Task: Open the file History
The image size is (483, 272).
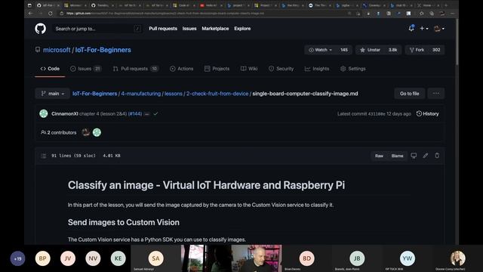Action: (x=428, y=114)
